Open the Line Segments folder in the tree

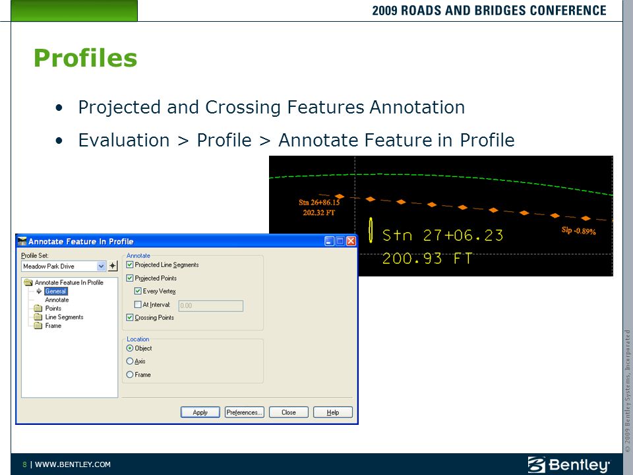(x=64, y=317)
